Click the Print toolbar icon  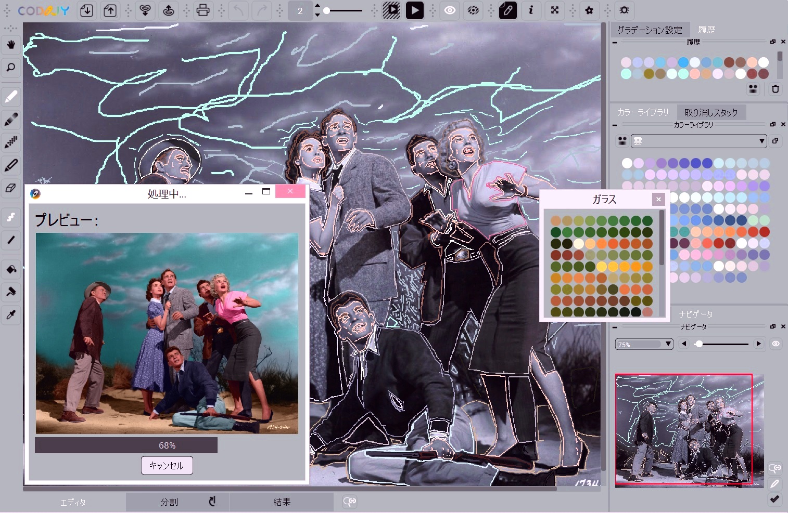click(204, 10)
